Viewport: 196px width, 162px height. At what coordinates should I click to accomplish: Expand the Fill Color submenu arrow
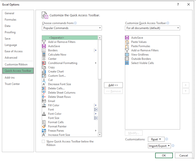(96, 105)
